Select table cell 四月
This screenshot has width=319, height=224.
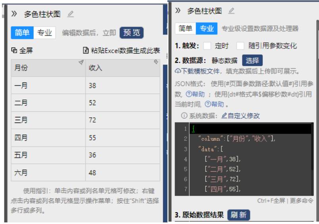(x=48, y=138)
